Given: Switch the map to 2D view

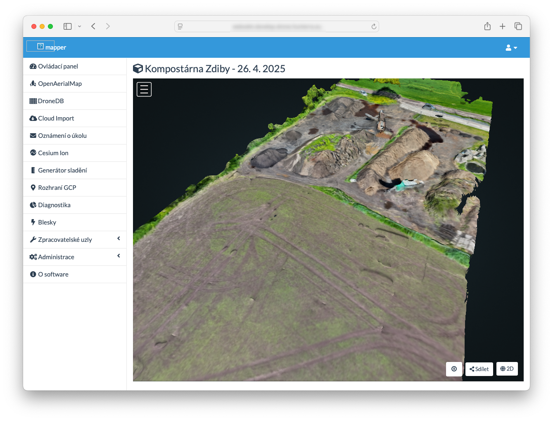Looking at the screenshot, I should tap(507, 369).
